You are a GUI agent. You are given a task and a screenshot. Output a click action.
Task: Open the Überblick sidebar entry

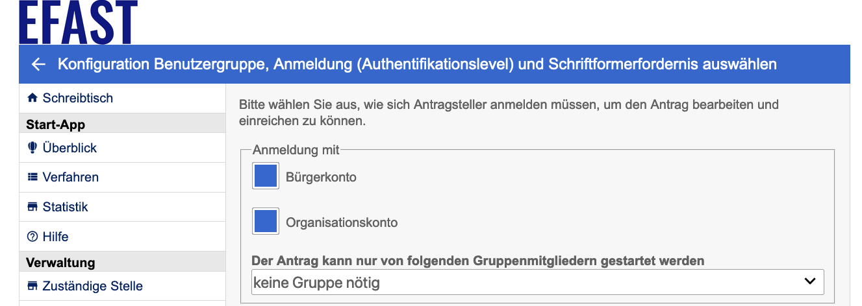(70, 148)
